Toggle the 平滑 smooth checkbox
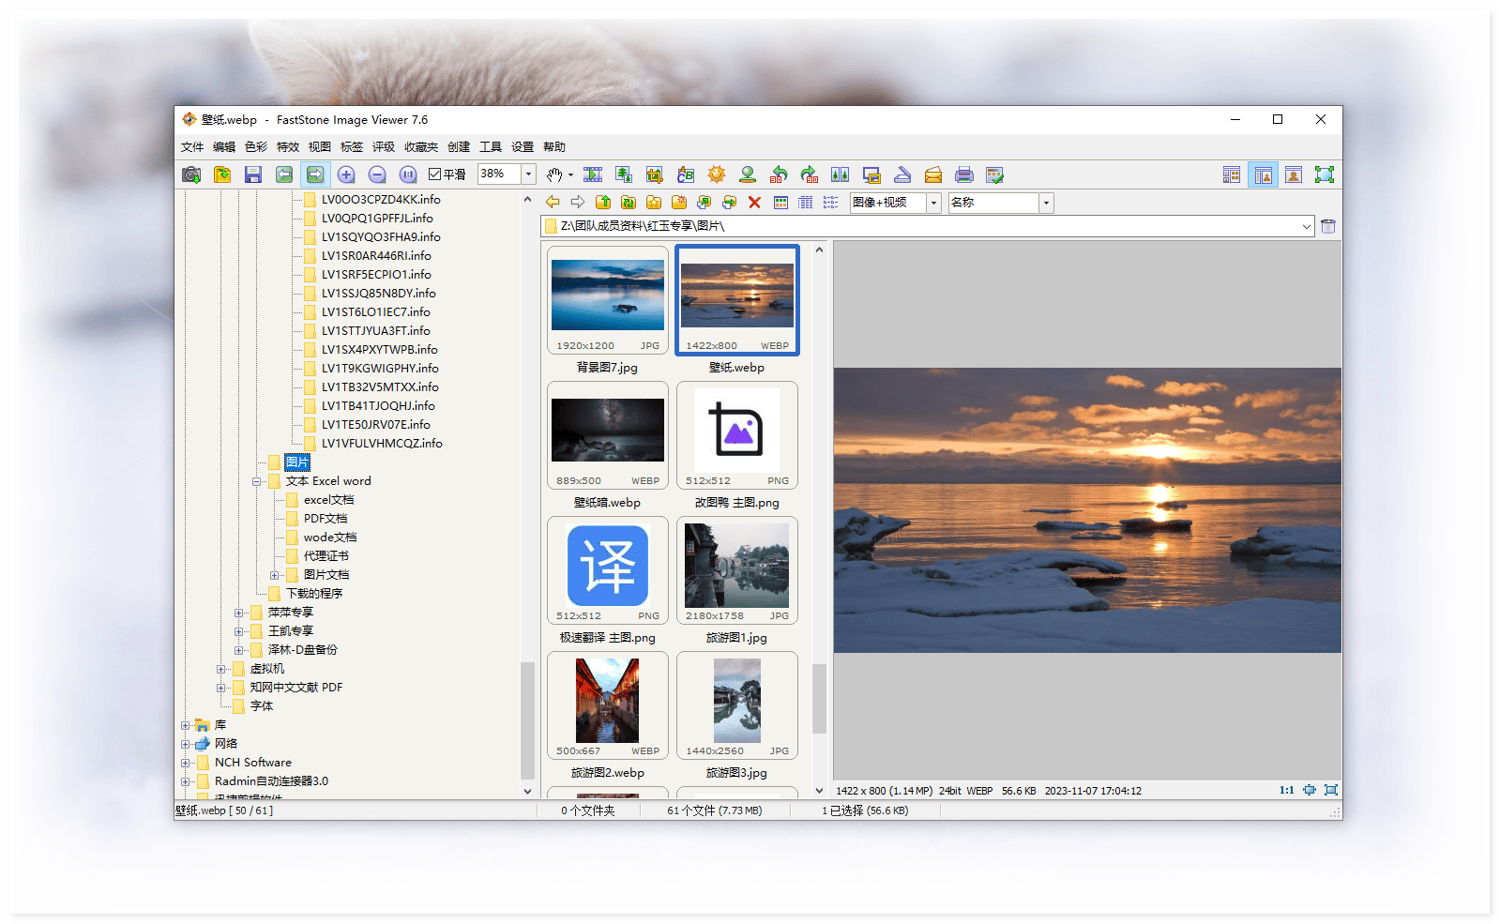The height and width of the screenshot is (924, 1500). (435, 174)
